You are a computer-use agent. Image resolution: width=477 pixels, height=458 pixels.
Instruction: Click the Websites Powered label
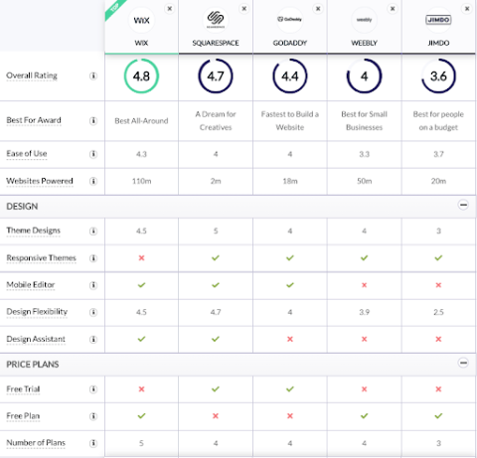point(40,181)
